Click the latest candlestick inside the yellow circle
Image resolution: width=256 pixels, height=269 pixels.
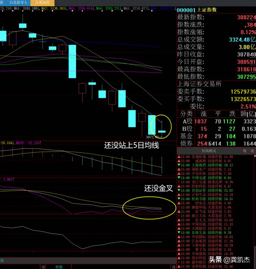pyautogui.click(x=162, y=132)
